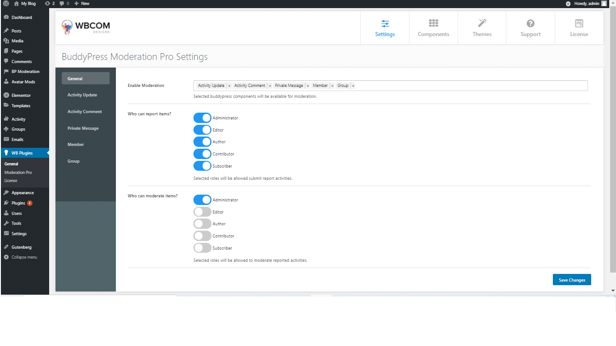Toggle Administrator under who can moderate
This screenshot has height=346, width=616.
202,200
